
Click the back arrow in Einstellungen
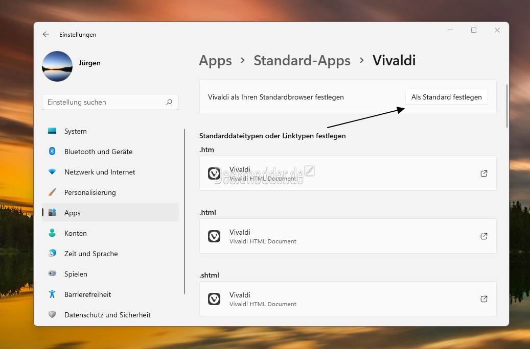[46, 34]
